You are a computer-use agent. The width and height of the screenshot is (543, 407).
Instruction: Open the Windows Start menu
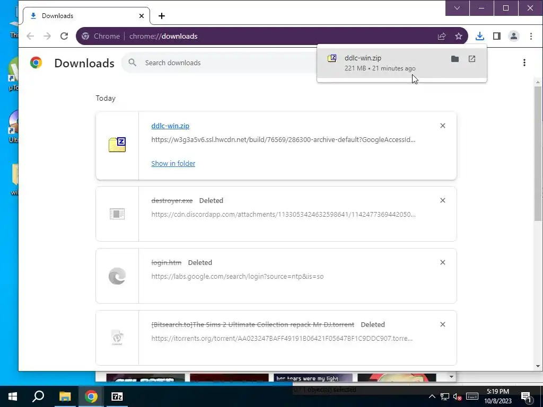click(13, 396)
